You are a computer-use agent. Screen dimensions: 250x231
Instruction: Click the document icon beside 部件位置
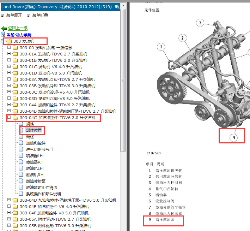22,130
